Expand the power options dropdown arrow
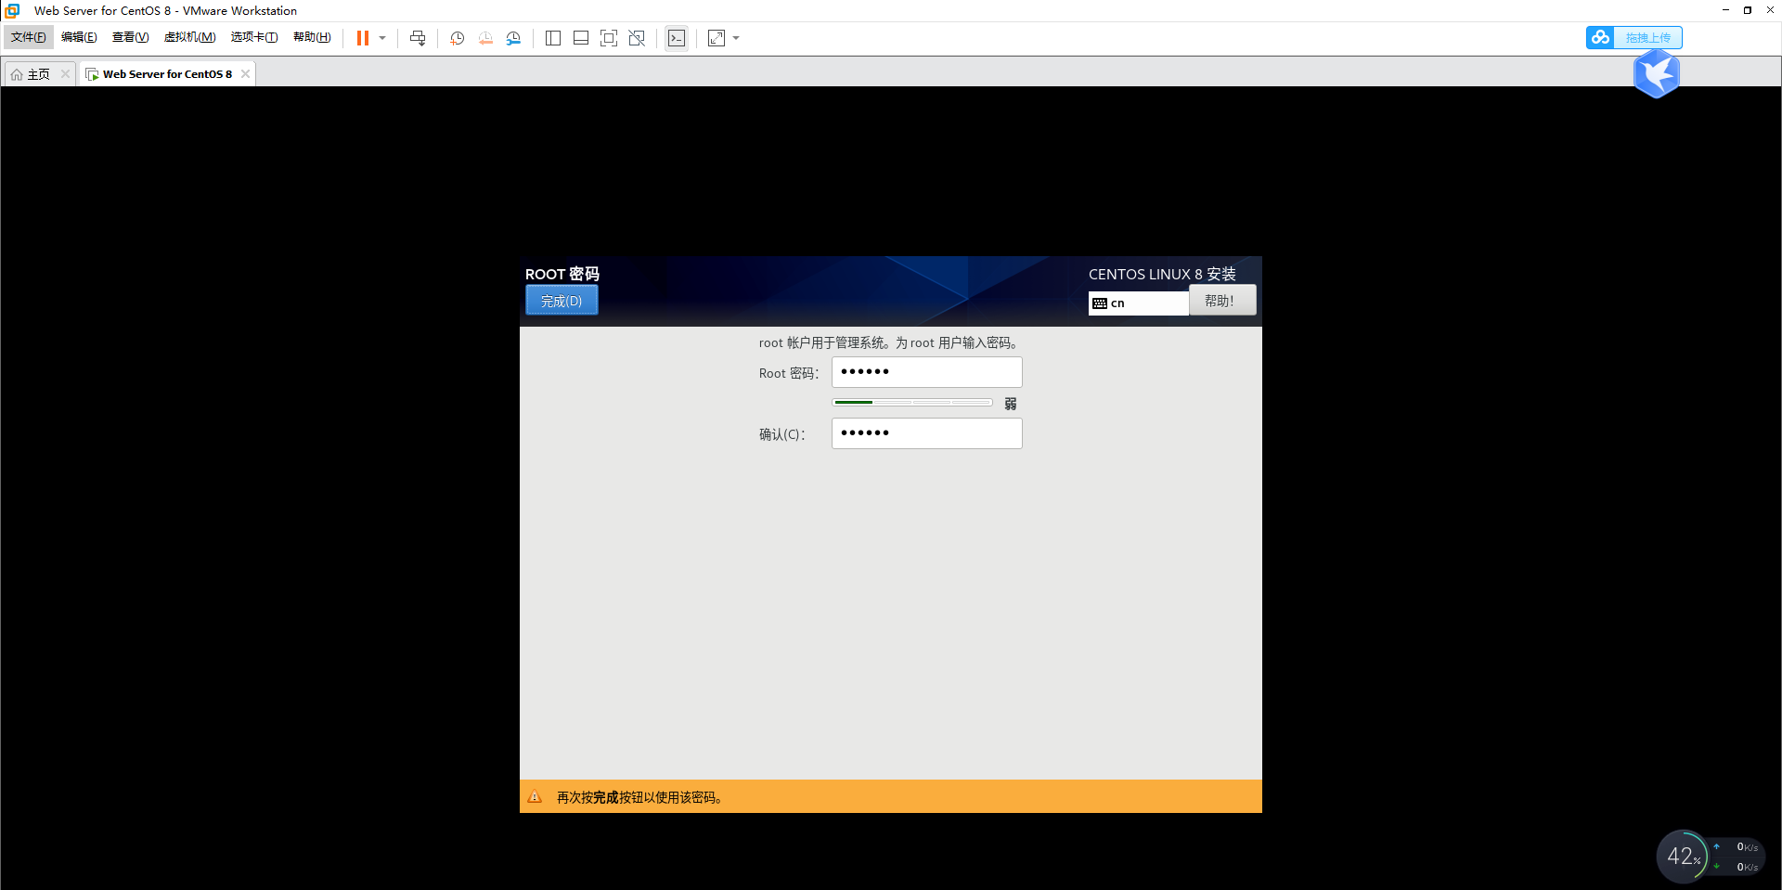 (382, 38)
